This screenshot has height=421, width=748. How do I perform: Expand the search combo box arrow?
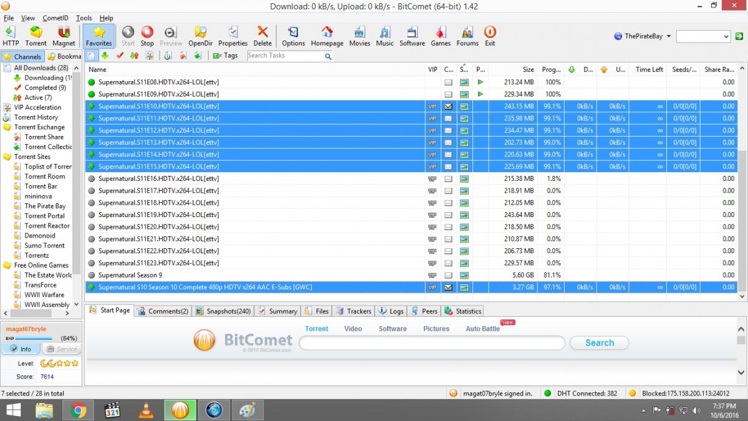pyautogui.click(x=726, y=37)
